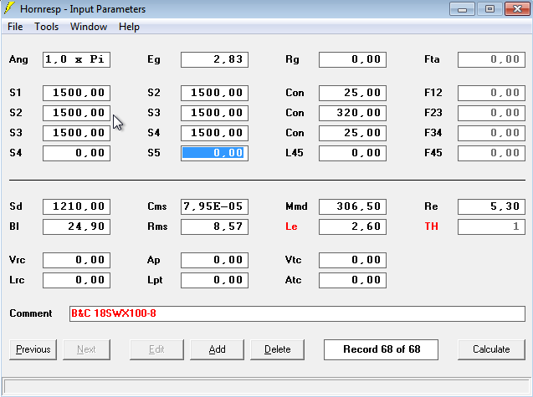Click the F45 input field

click(491, 153)
